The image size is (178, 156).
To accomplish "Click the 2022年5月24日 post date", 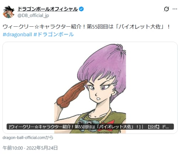I will tap(42, 148).
